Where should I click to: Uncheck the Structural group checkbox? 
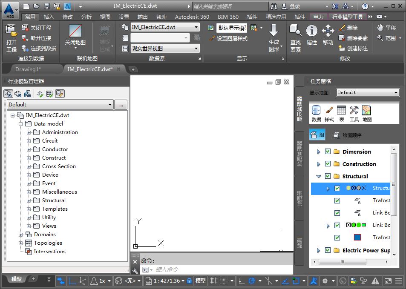(x=328, y=176)
